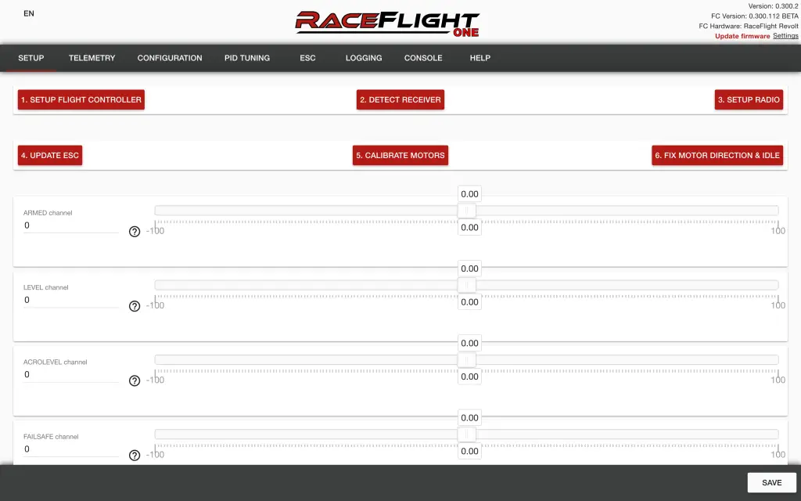The image size is (801, 501).
Task: Open the CONSOLE tab
Action: pyautogui.click(x=422, y=57)
